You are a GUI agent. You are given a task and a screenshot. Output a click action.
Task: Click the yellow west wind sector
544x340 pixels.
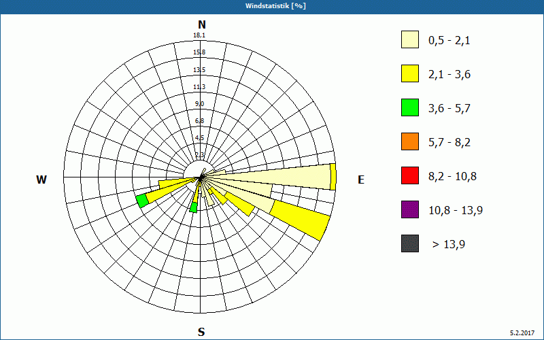177,183
